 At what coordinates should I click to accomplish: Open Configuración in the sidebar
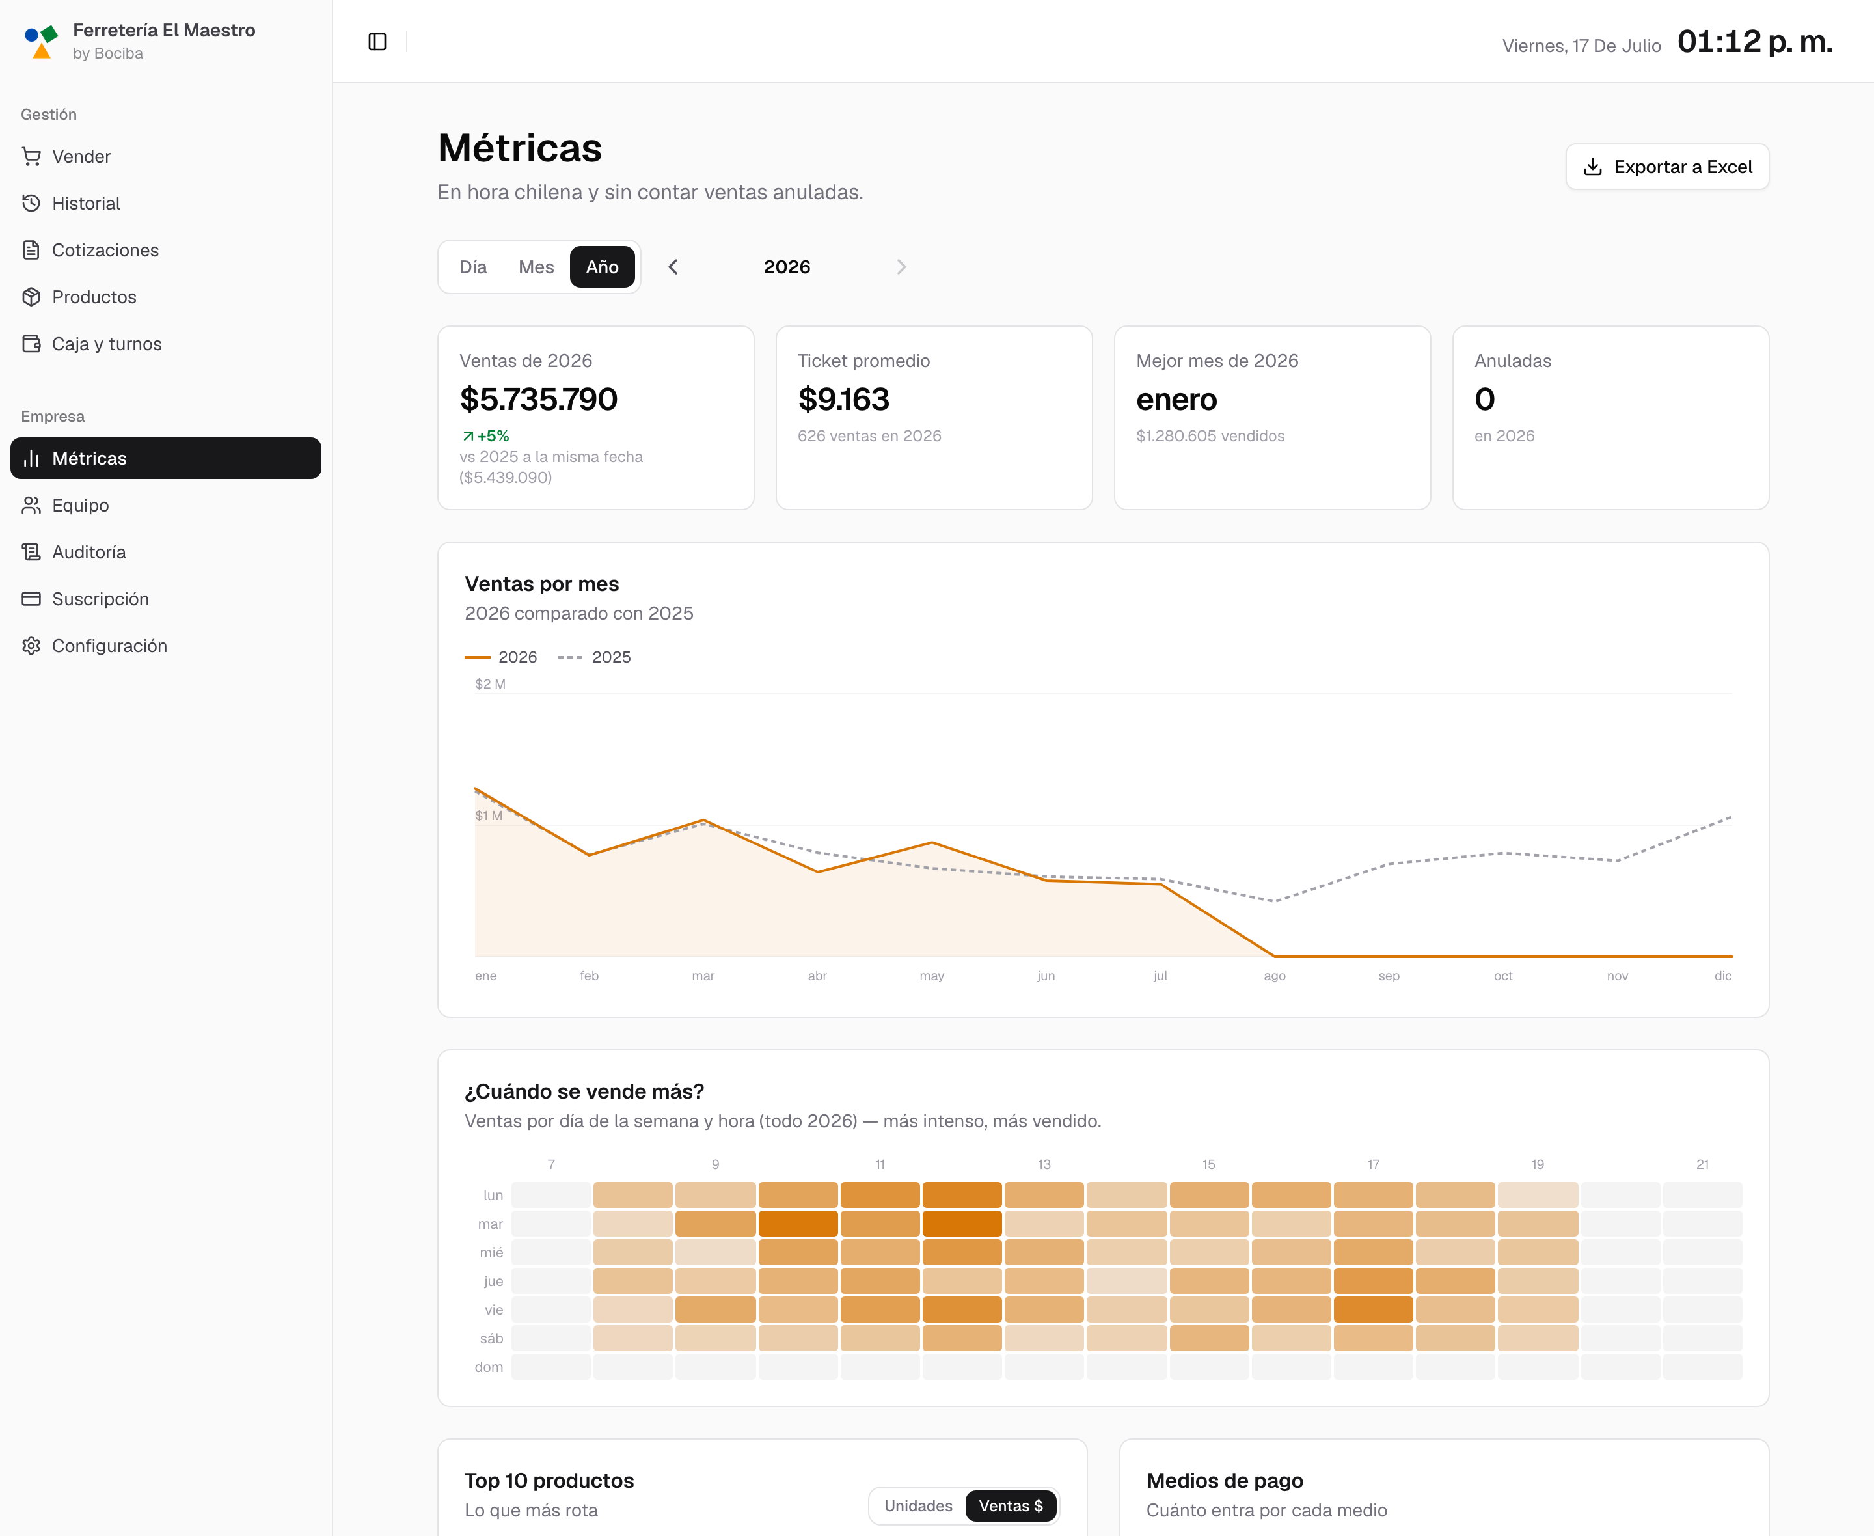(167, 646)
